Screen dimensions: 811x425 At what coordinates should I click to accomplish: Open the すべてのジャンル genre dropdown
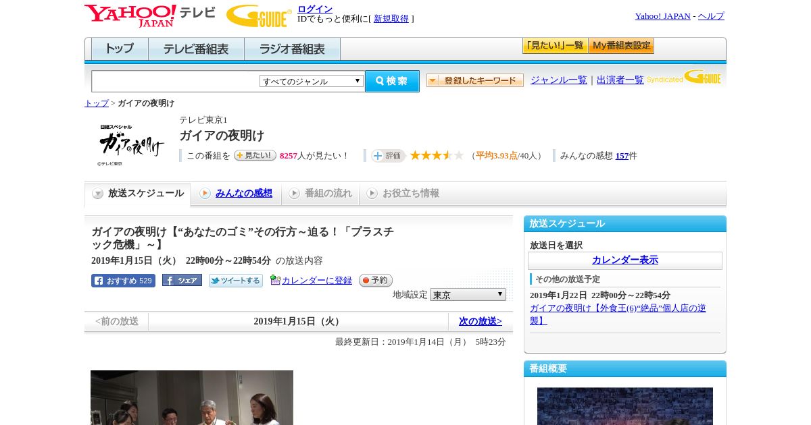[x=312, y=81]
